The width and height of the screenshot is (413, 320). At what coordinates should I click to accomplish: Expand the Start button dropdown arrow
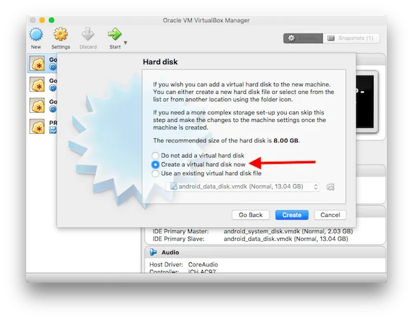click(x=126, y=43)
